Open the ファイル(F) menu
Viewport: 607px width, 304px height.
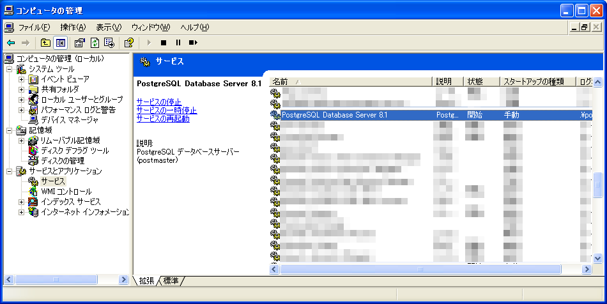(x=34, y=27)
